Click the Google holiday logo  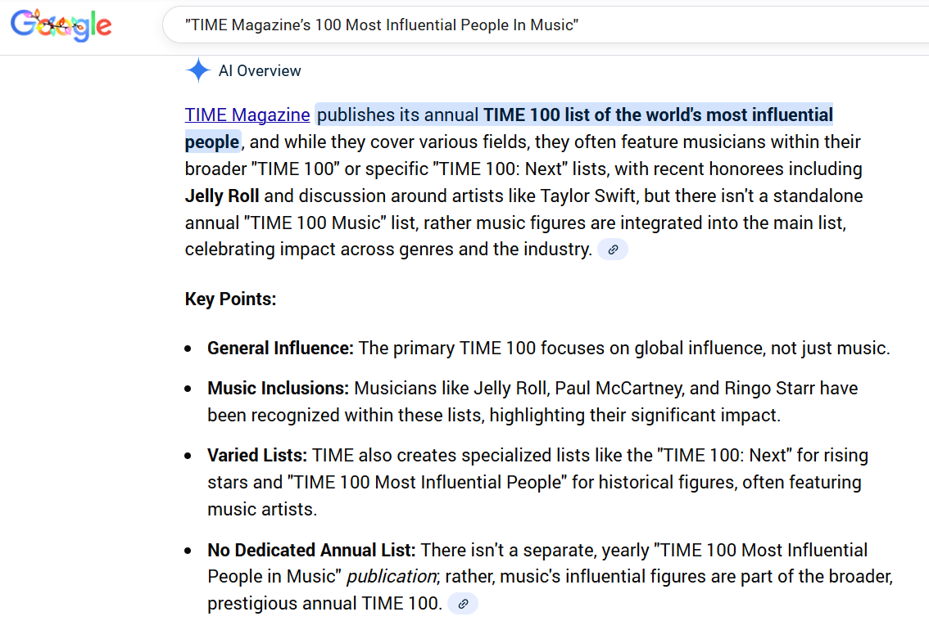point(61,25)
